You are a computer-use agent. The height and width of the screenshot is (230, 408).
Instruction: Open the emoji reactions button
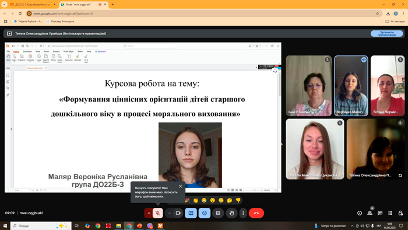(205, 213)
